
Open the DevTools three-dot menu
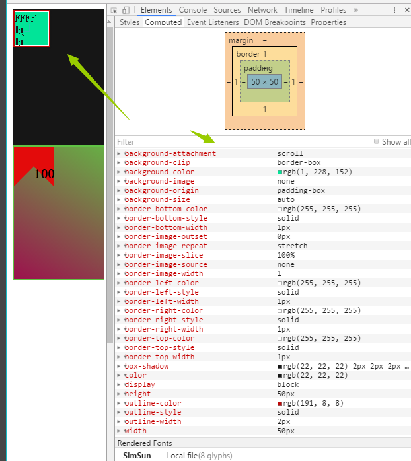coord(394,10)
